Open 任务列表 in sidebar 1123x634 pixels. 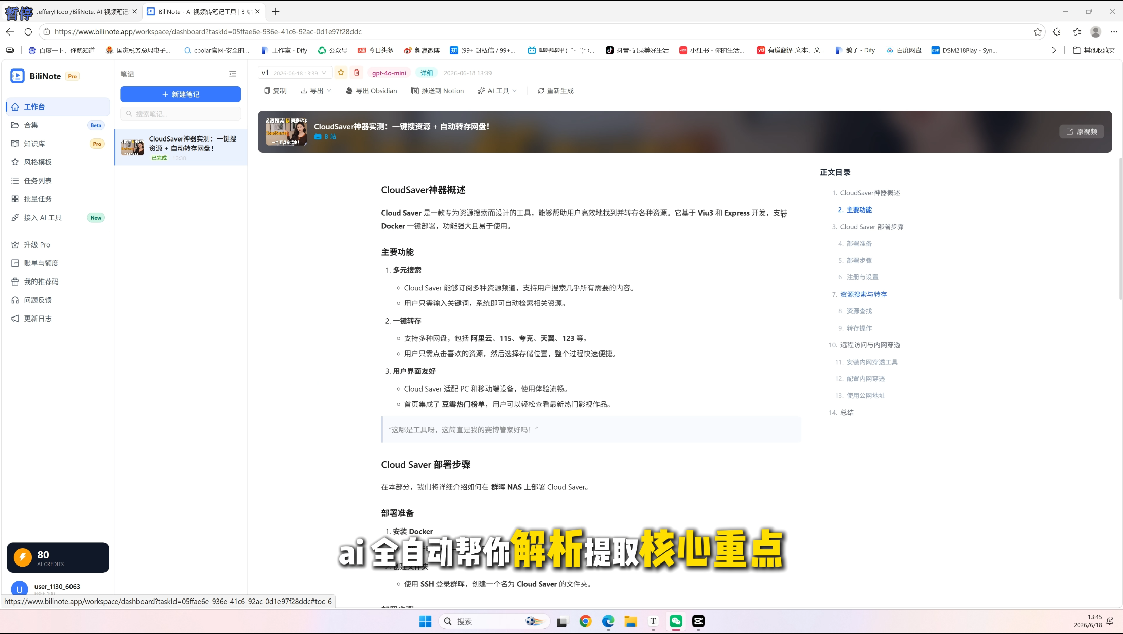point(58,181)
